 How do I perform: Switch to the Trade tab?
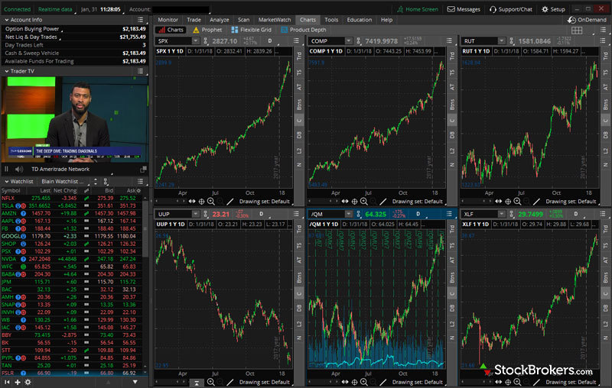click(x=194, y=20)
